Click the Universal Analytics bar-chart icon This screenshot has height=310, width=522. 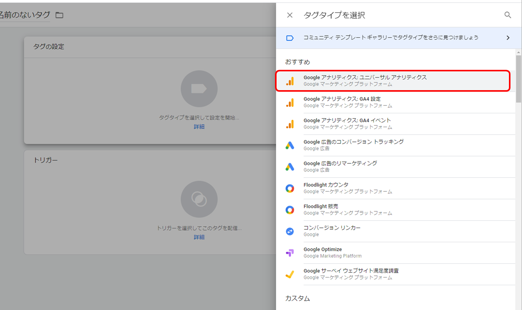pyautogui.click(x=290, y=81)
